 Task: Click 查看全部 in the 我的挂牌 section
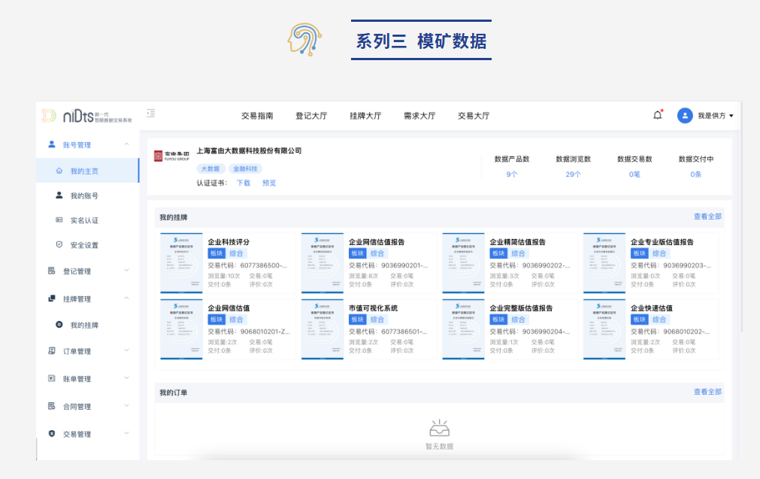(707, 217)
